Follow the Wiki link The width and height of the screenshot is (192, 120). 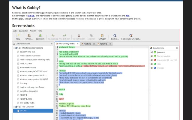(127, 16)
